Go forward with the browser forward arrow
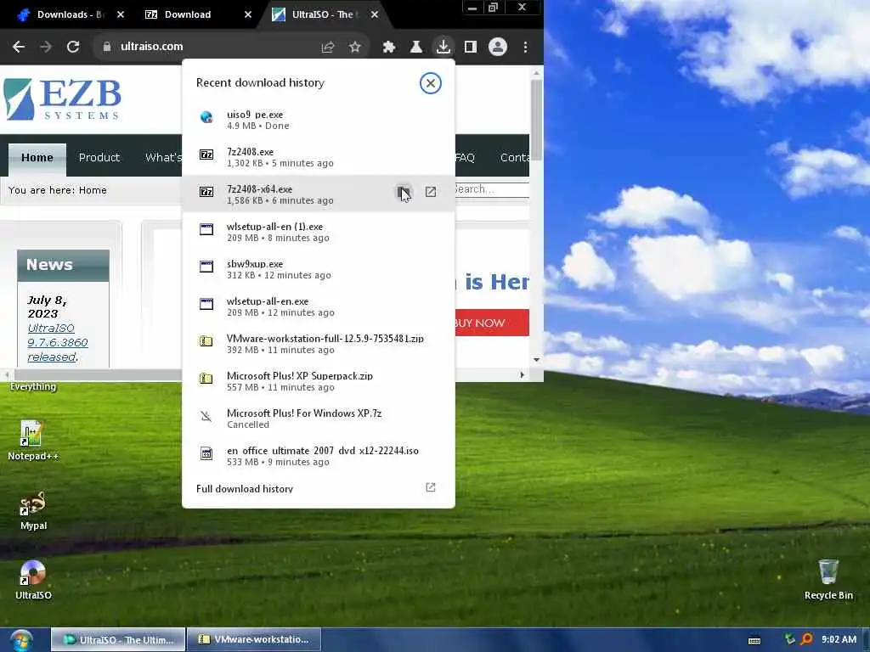The height and width of the screenshot is (652, 870). [x=46, y=48]
